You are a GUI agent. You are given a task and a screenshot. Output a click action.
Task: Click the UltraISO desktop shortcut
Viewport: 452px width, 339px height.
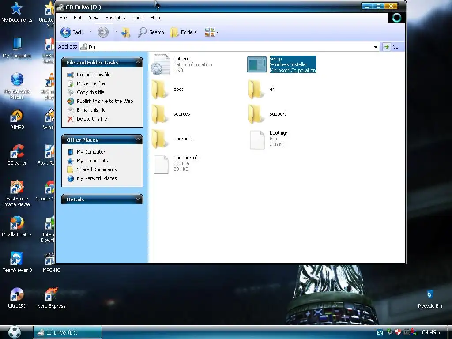(17, 298)
